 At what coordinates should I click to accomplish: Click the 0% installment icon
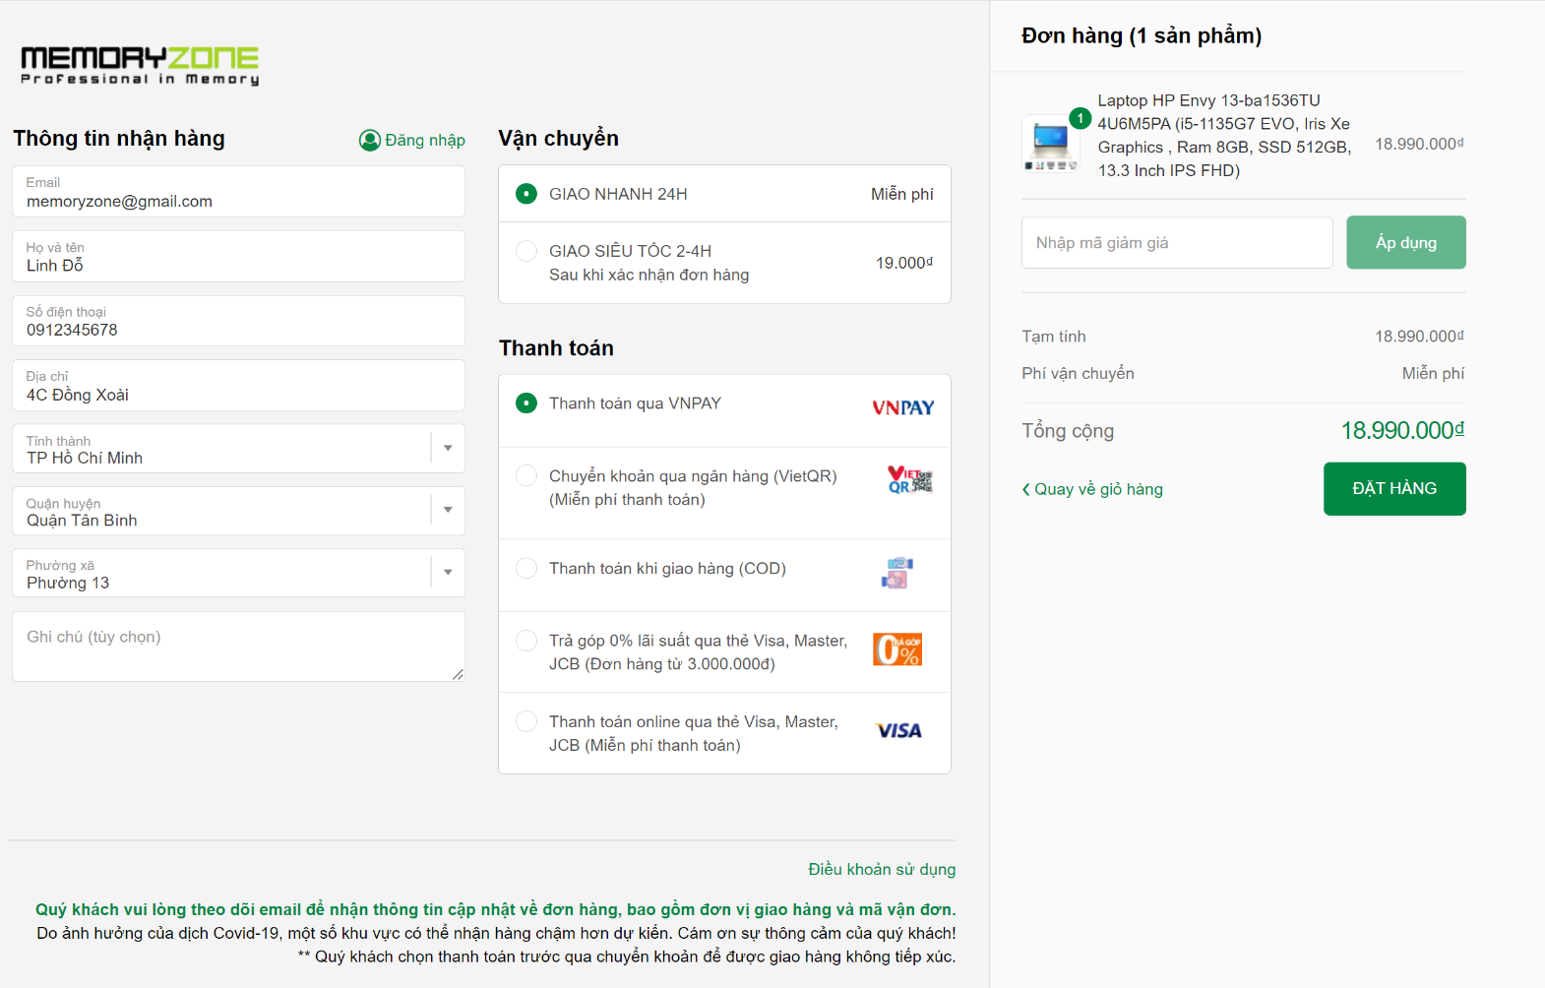(896, 649)
